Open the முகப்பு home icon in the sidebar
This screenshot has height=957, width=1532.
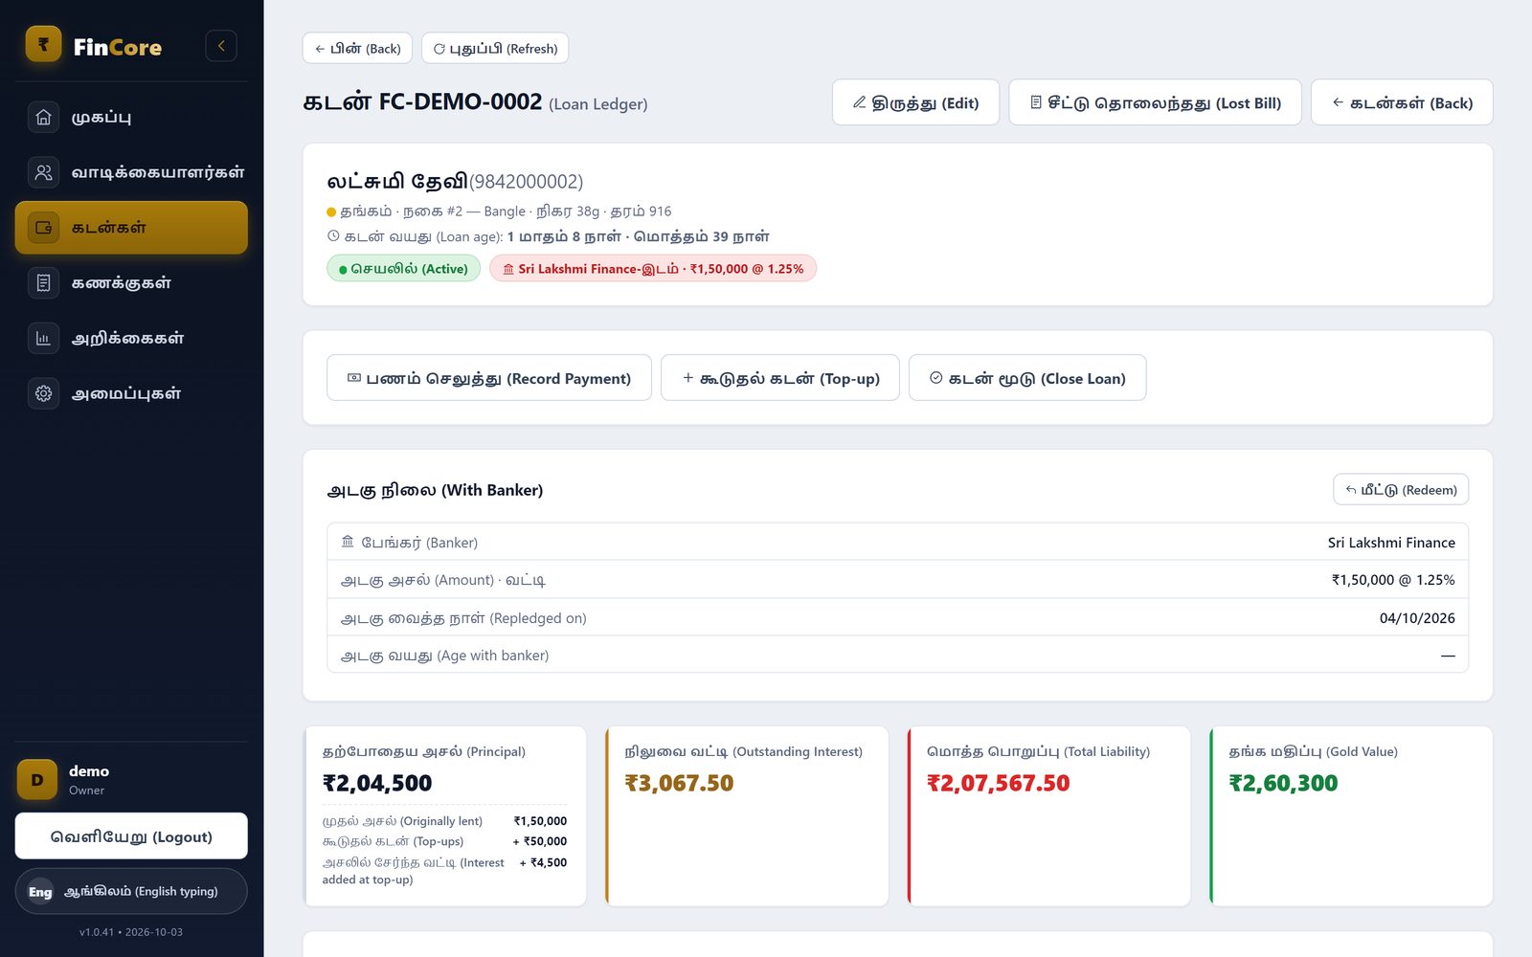43,117
